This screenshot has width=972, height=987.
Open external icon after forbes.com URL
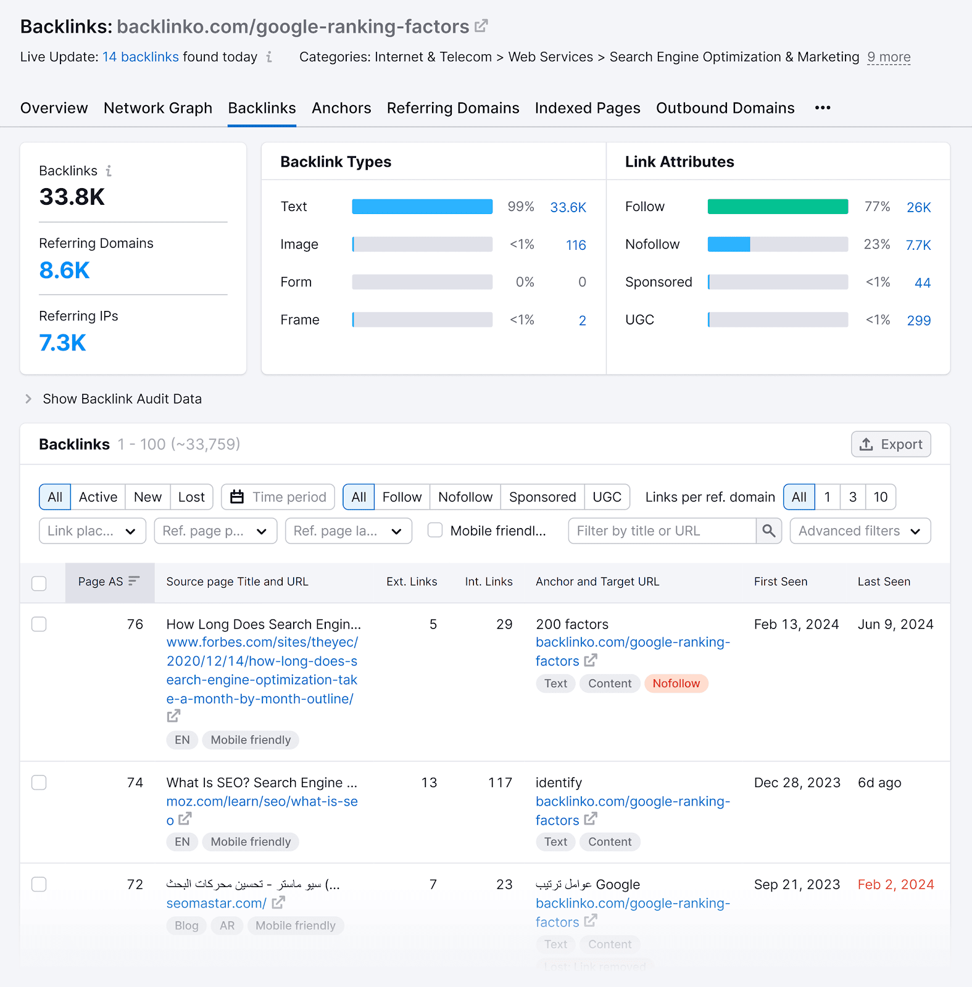(173, 716)
